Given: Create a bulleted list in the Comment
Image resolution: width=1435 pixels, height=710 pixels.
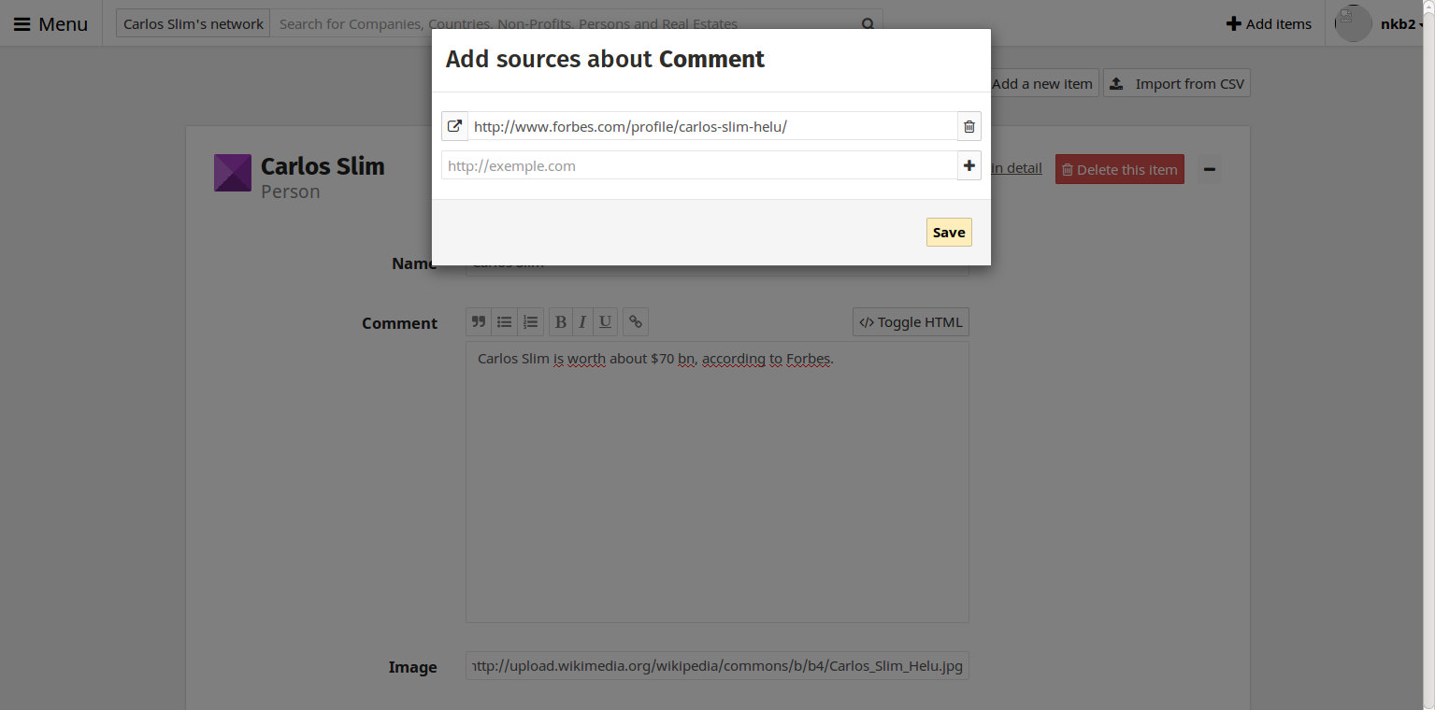Looking at the screenshot, I should click(504, 321).
